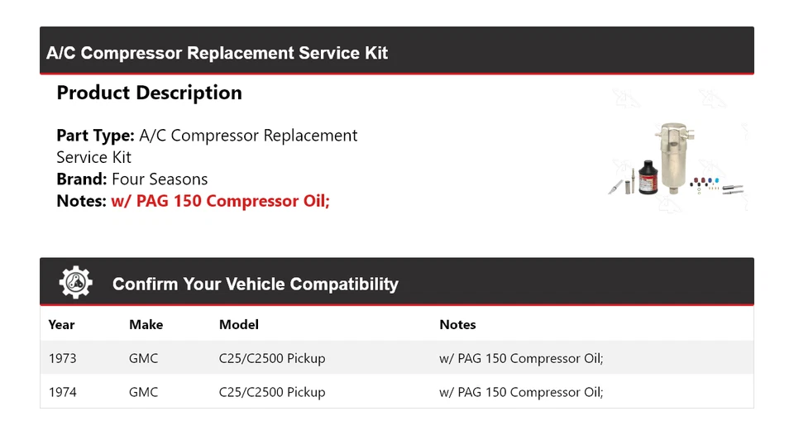Click the red PAG 150 Compressor Oil note

[x=220, y=200]
